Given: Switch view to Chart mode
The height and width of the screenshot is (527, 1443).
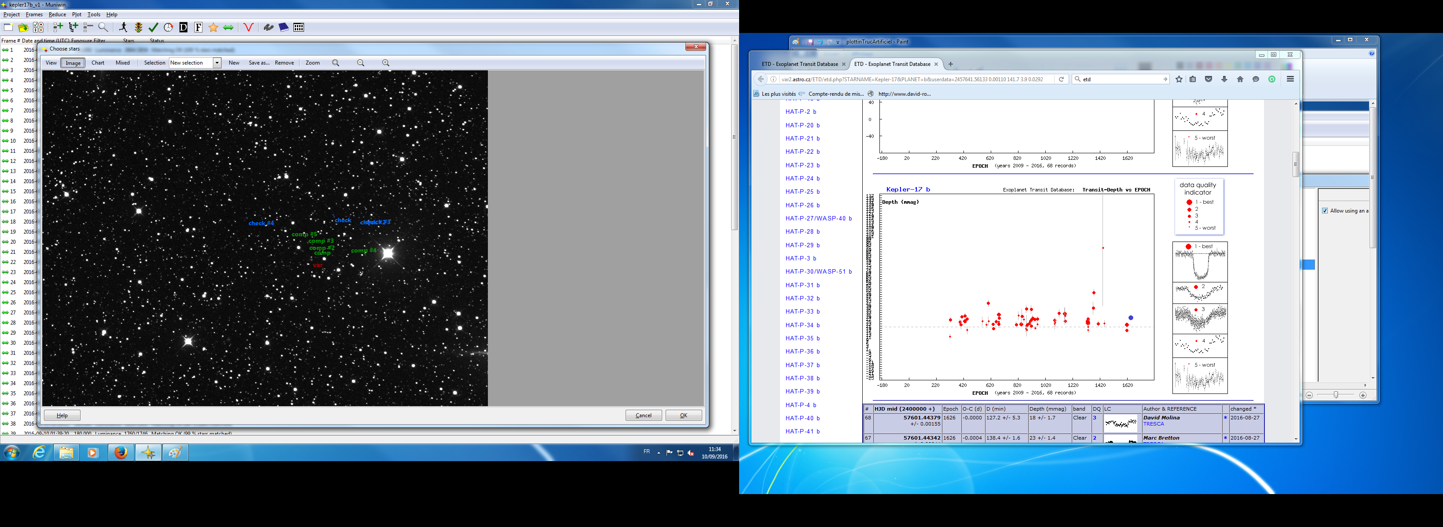Looking at the screenshot, I should coord(98,63).
